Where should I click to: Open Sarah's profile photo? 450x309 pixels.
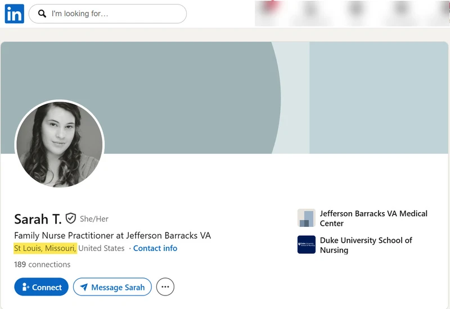click(x=60, y=145)
